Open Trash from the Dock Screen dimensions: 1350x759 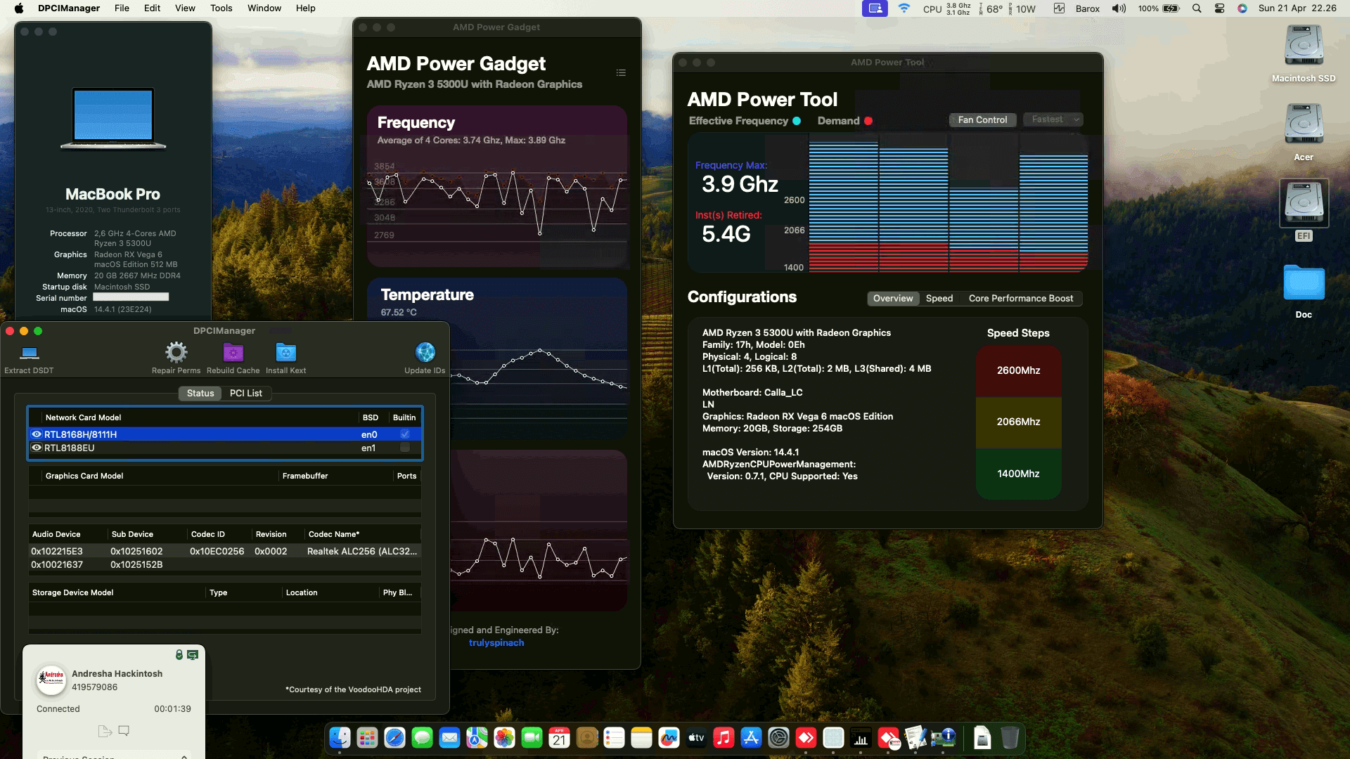1010,737
